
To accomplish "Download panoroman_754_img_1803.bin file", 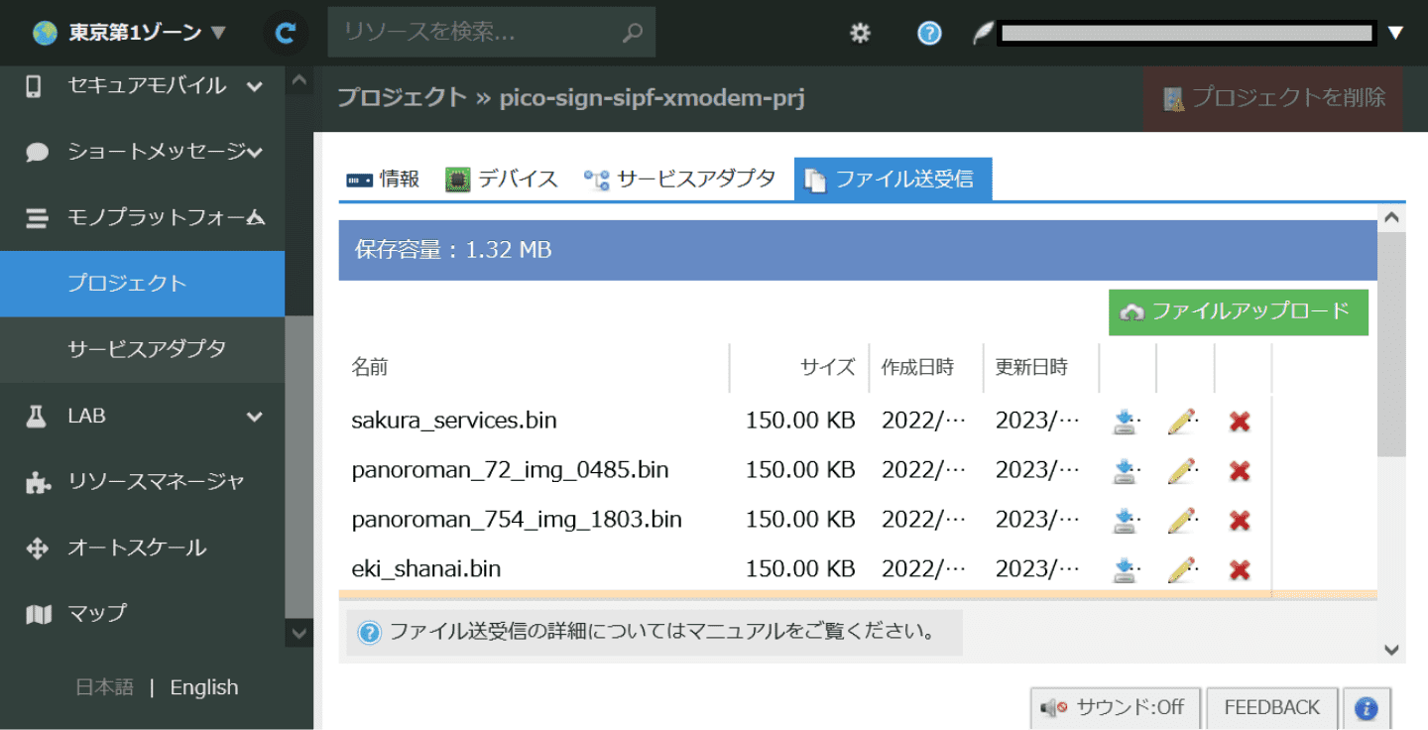I will (x=1125, y=521).
